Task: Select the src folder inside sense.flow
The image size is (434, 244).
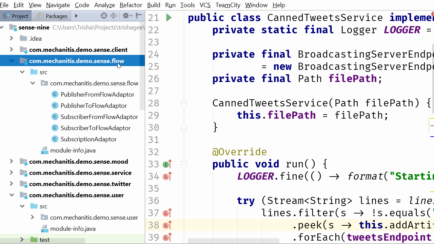Action: [x=43, y=72]
